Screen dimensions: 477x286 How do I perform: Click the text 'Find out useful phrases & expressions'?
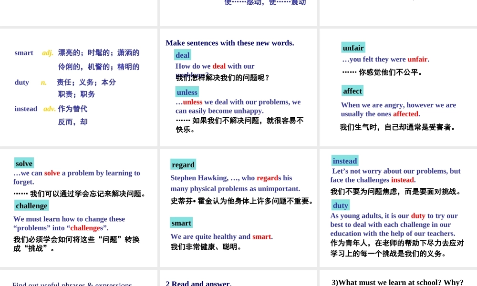coord(72,284)
